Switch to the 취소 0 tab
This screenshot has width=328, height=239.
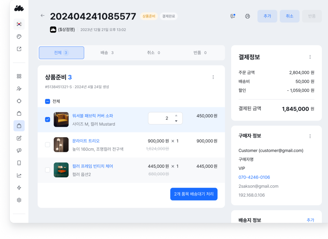153,53
